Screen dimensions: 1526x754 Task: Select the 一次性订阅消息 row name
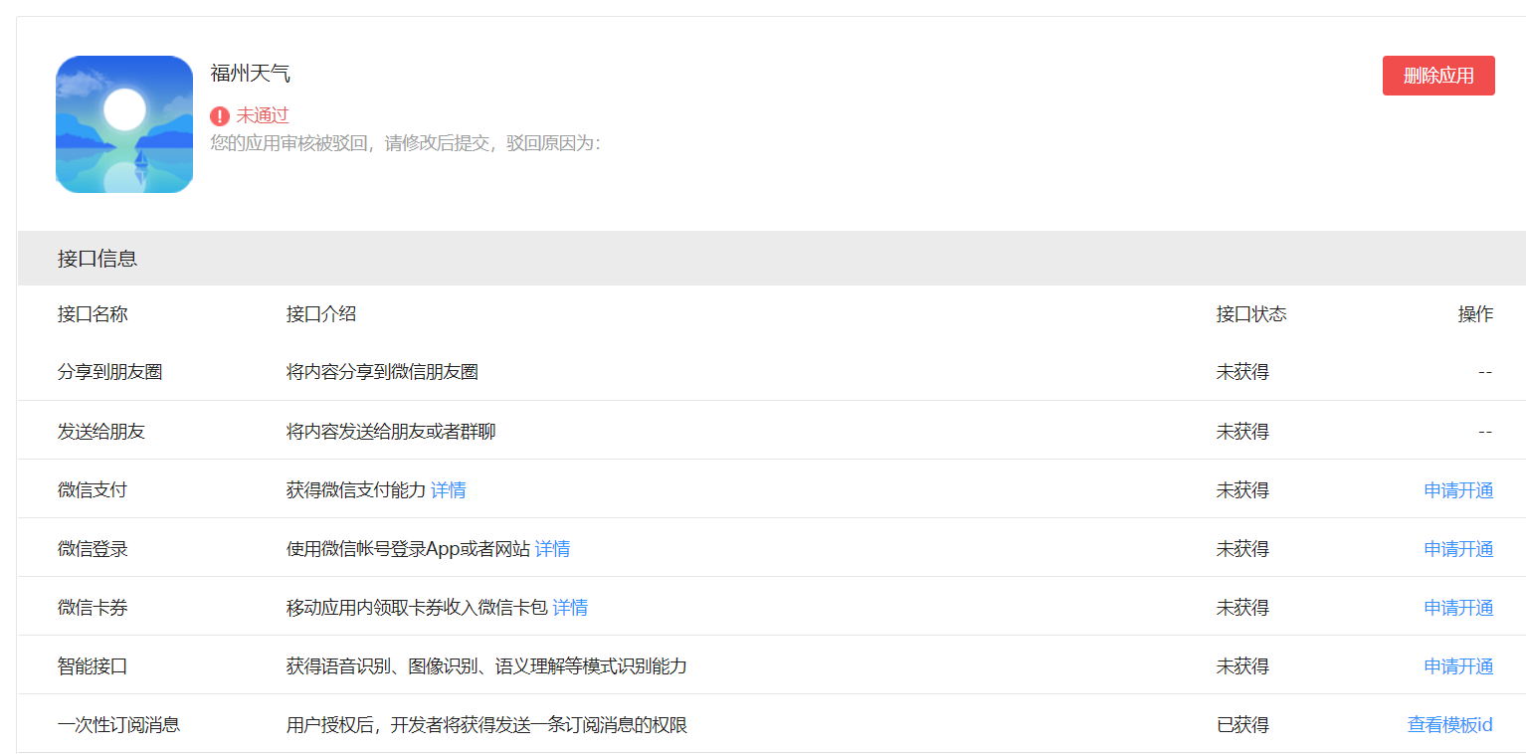(119, 725)
